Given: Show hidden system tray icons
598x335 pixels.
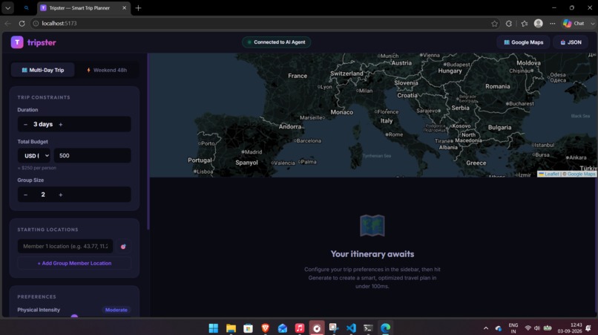Looking at the screenshot, I should pos(486,328).
